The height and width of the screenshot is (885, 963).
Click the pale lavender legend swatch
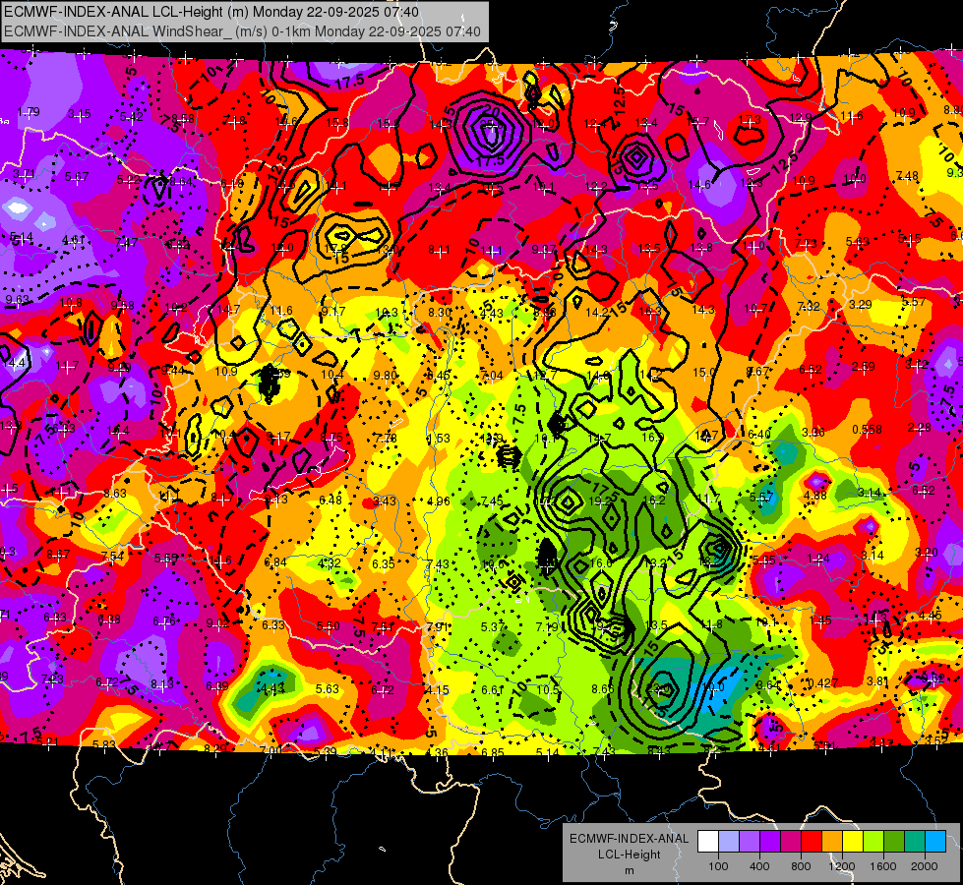click(x=729, y=842)
